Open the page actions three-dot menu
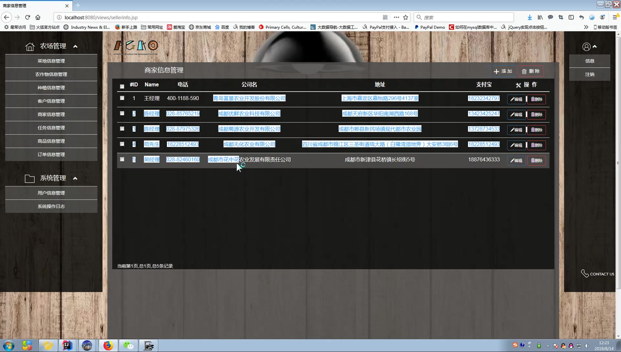This screenshot has width=621, height=352. pyautogui.click(x=396, y=17)
